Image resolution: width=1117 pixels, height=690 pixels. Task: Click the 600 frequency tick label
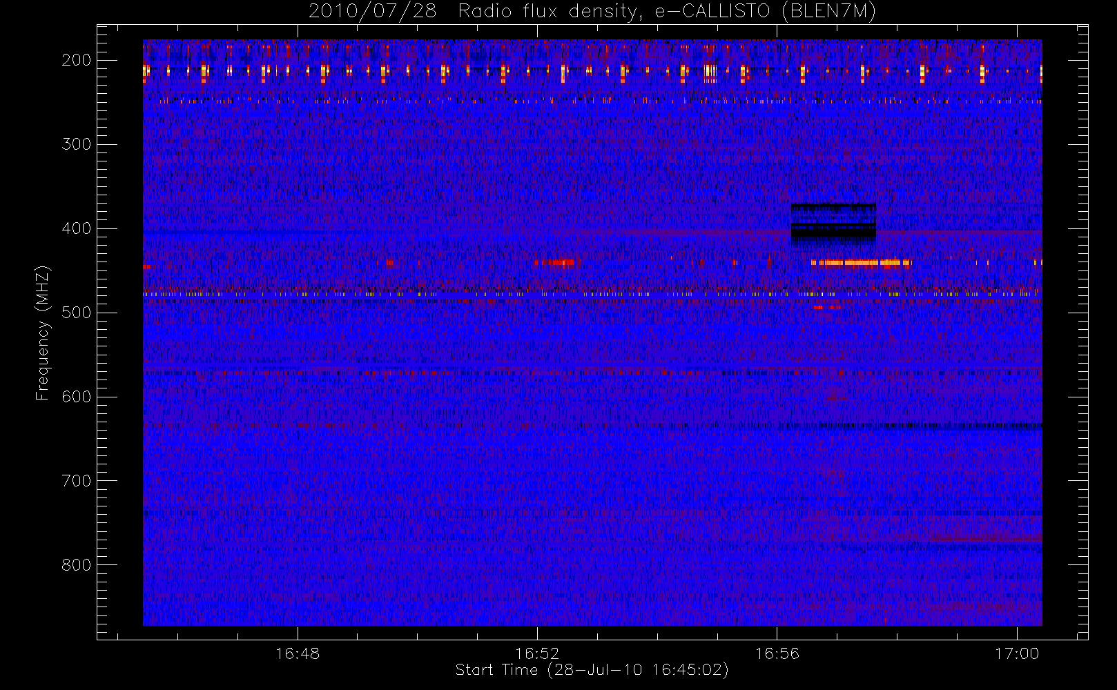tap(76, 397)
